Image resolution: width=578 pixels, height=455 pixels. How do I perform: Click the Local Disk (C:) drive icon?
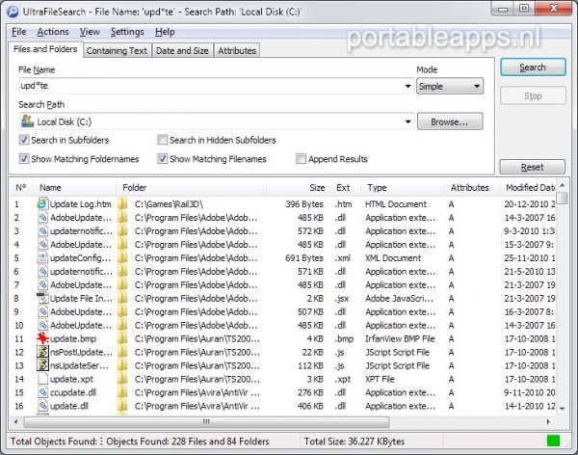[x=27, y=122]
